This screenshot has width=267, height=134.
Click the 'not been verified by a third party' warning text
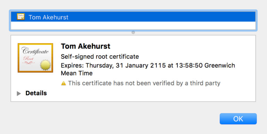[x=173, y=83]
